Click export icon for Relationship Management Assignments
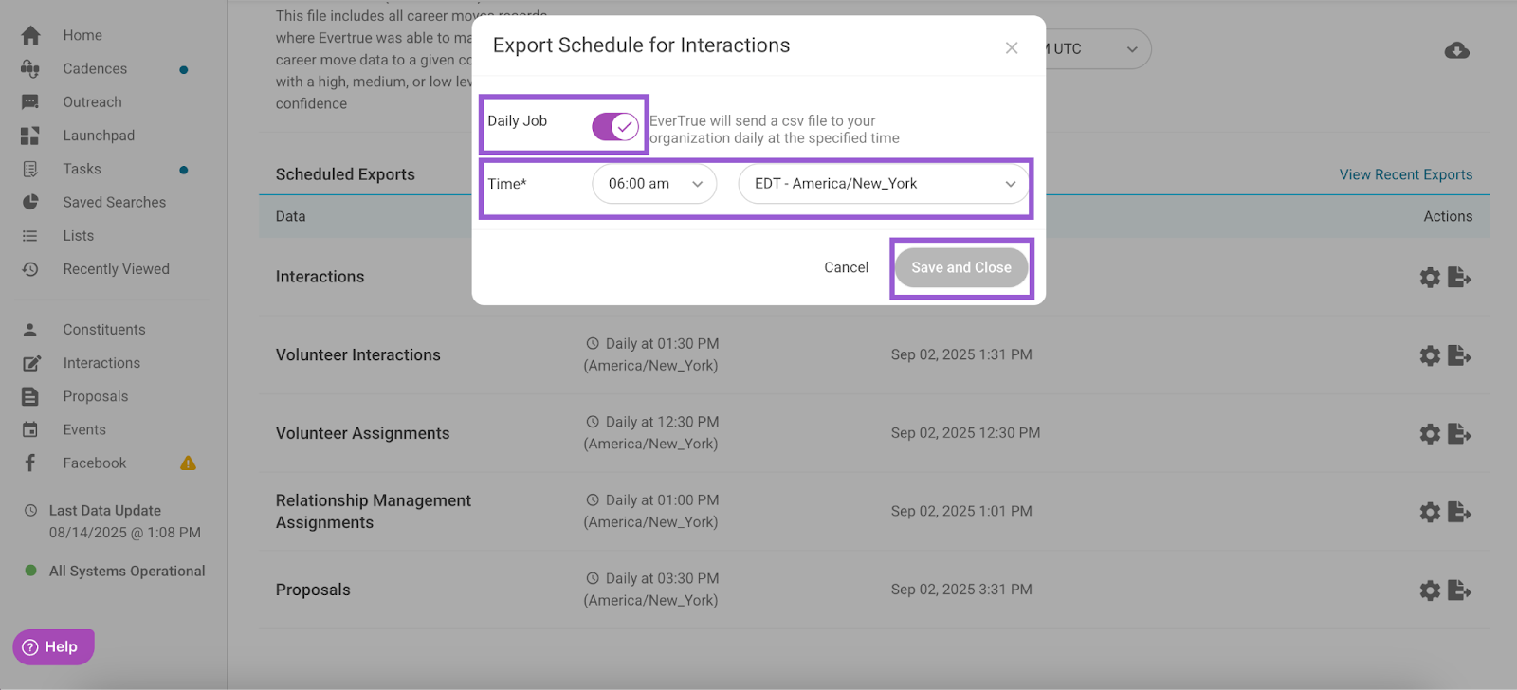This screenshot has width=1517, height=690. pos(1459,513)
